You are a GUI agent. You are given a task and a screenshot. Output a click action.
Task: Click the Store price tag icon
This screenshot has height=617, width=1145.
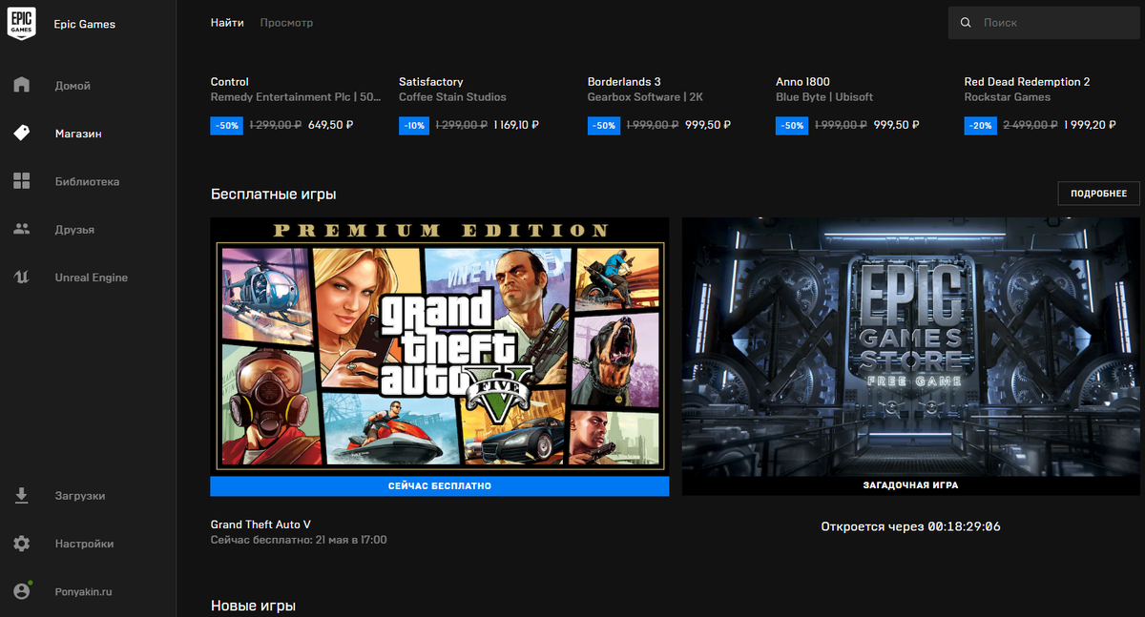click(x=22, y=134)
